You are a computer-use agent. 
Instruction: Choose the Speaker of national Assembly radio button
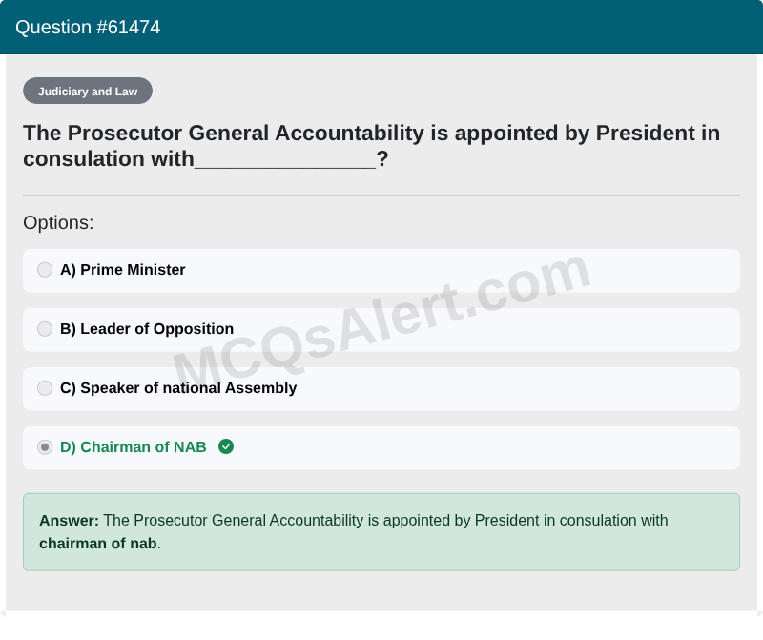(x=45, y=388)
